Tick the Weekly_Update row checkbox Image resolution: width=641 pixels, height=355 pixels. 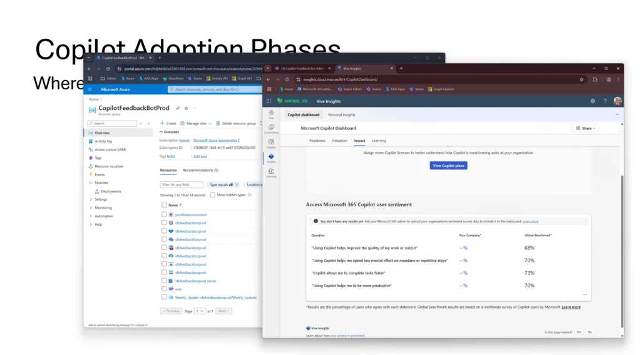[164, 297]
